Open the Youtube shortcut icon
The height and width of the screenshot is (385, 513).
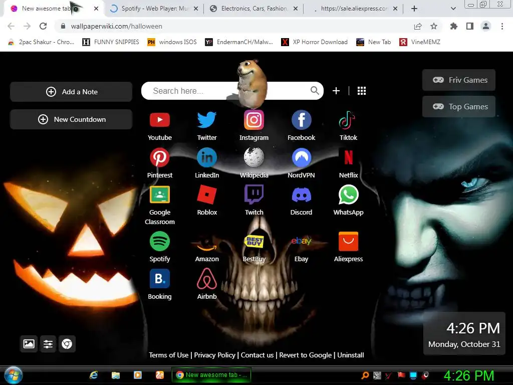tap(160, 120)
